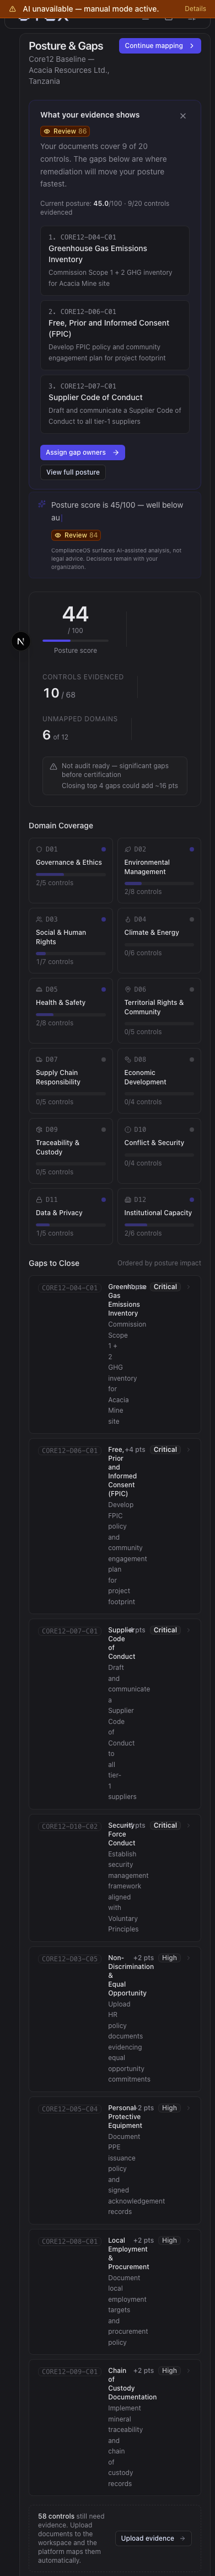215x2576 pixels.
Task: Click the Review 84 badge
Action: [76, 535]
